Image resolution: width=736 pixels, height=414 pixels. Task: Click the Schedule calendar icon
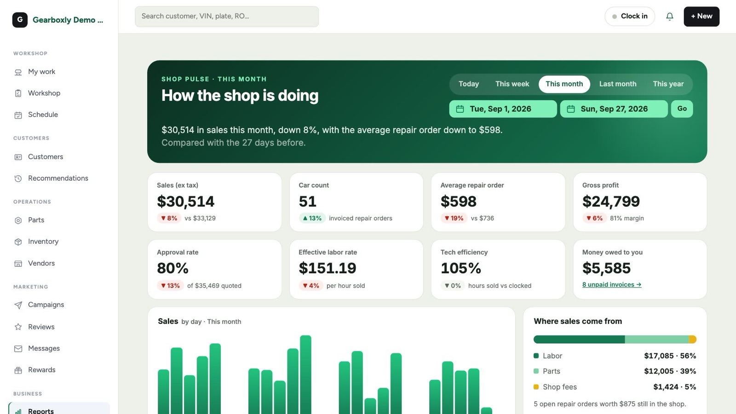click(18, 115)
